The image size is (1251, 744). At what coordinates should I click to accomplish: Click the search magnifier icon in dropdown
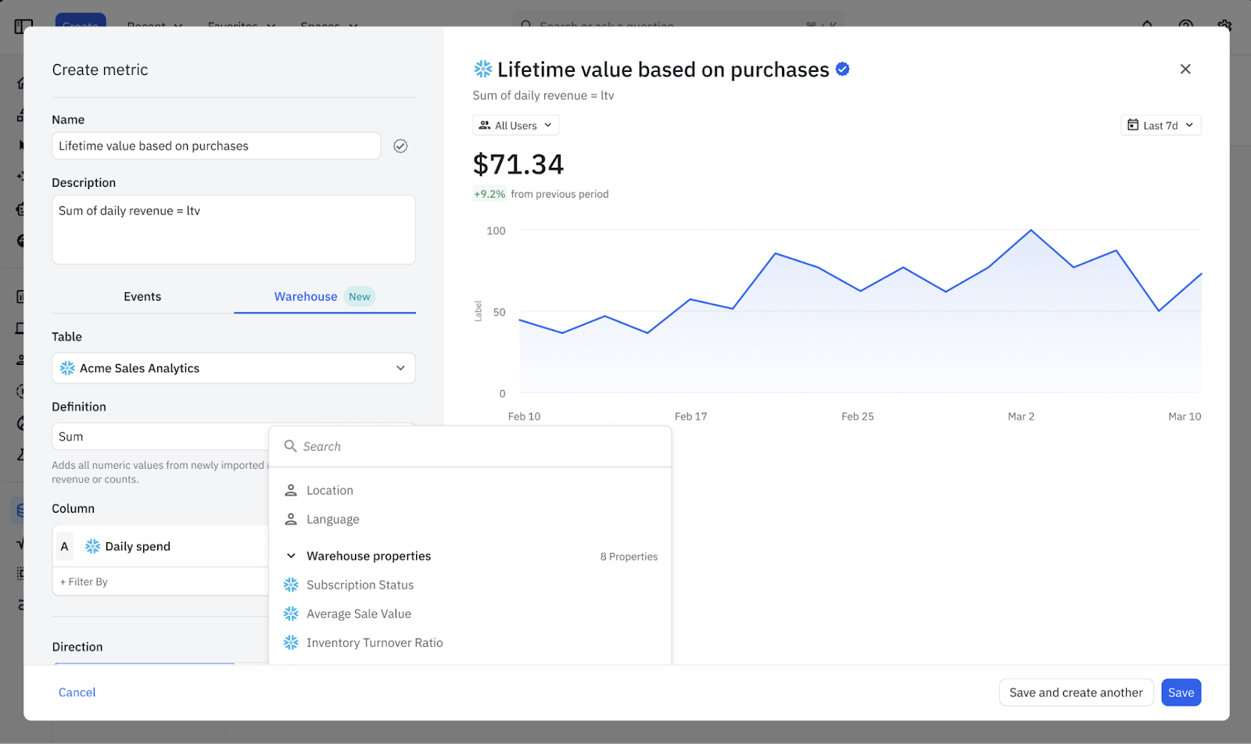290,446
